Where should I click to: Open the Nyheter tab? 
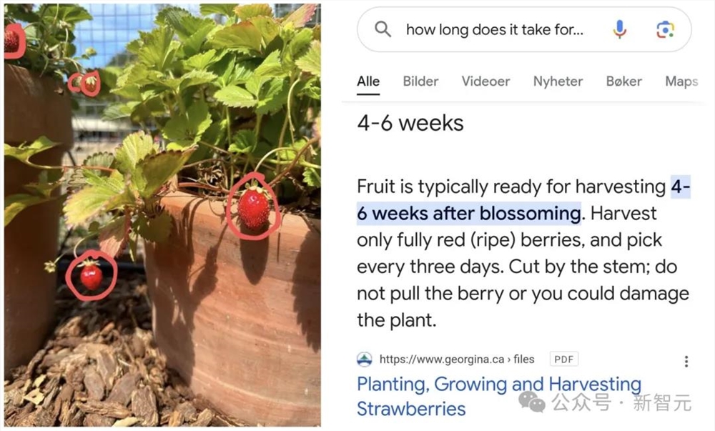pos(558,81)
